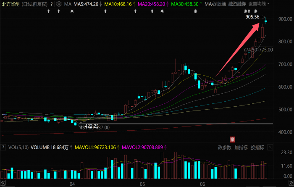Click the left double-arrow chart scroll icon
The height and width of the screenshot is (187, 294).
[3, 183]
